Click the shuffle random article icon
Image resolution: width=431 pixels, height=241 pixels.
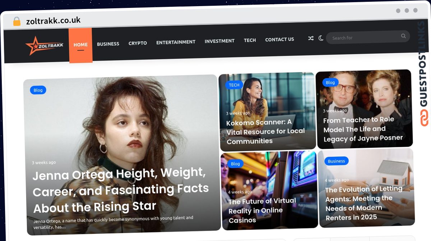point(311,38)
